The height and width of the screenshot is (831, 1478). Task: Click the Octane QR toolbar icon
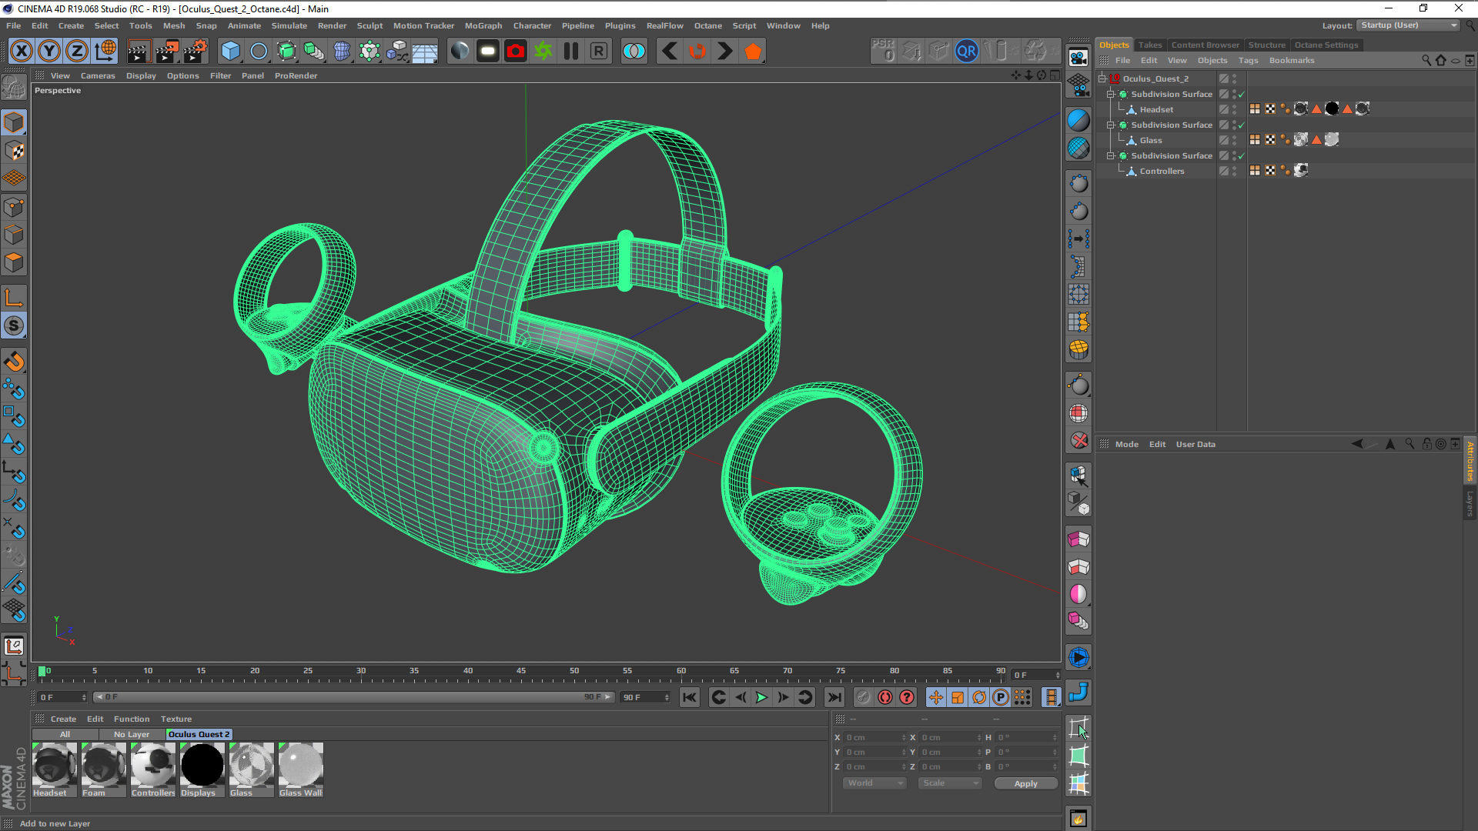coord(966,52)
